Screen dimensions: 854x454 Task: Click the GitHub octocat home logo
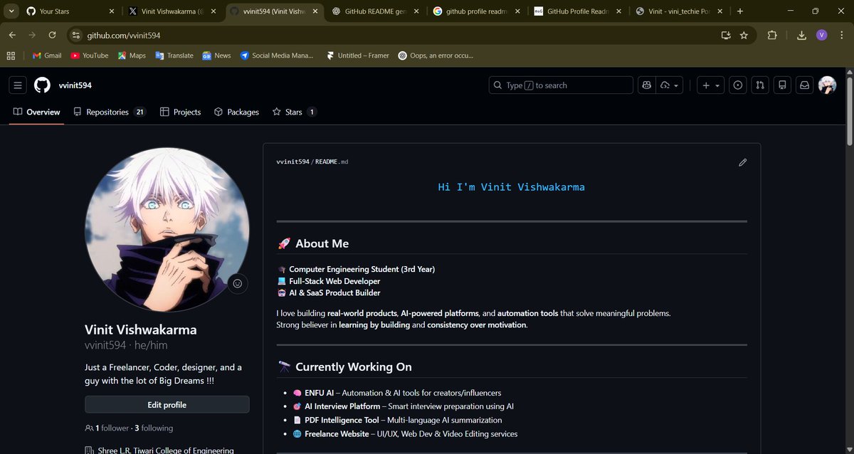click(x=42, y=85)
